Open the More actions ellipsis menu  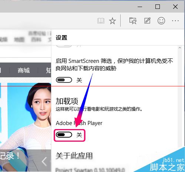(175, 21)
